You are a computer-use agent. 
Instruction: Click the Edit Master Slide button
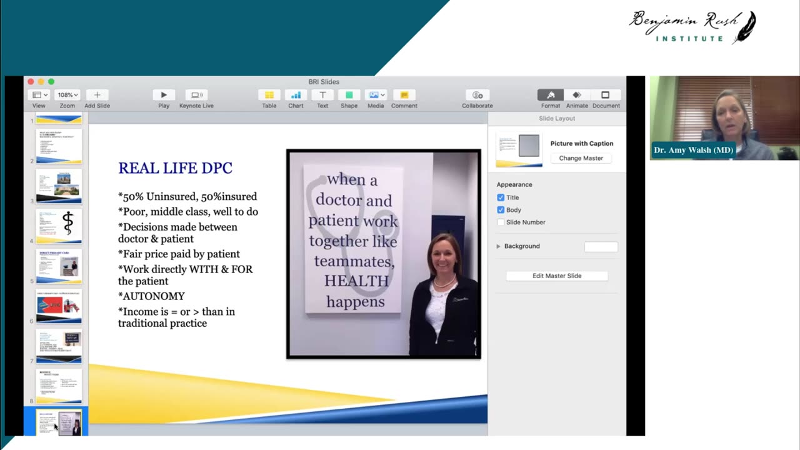point(557,276)
